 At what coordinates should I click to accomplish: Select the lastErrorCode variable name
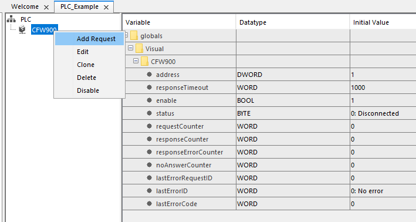(x=177, y=204)
